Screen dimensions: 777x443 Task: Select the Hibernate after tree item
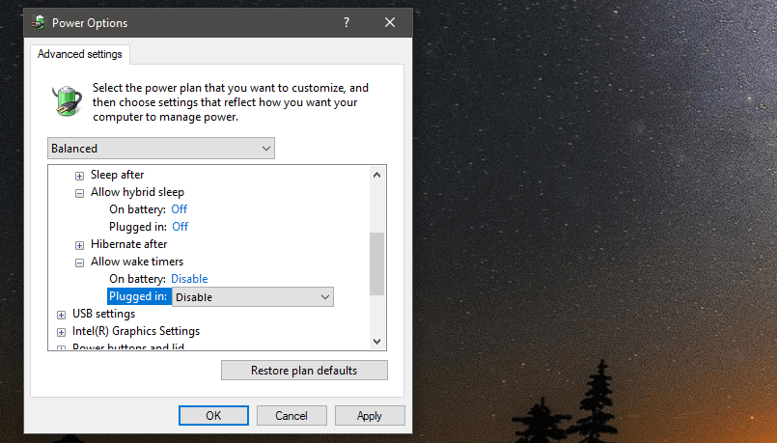[x=128, y=244]
